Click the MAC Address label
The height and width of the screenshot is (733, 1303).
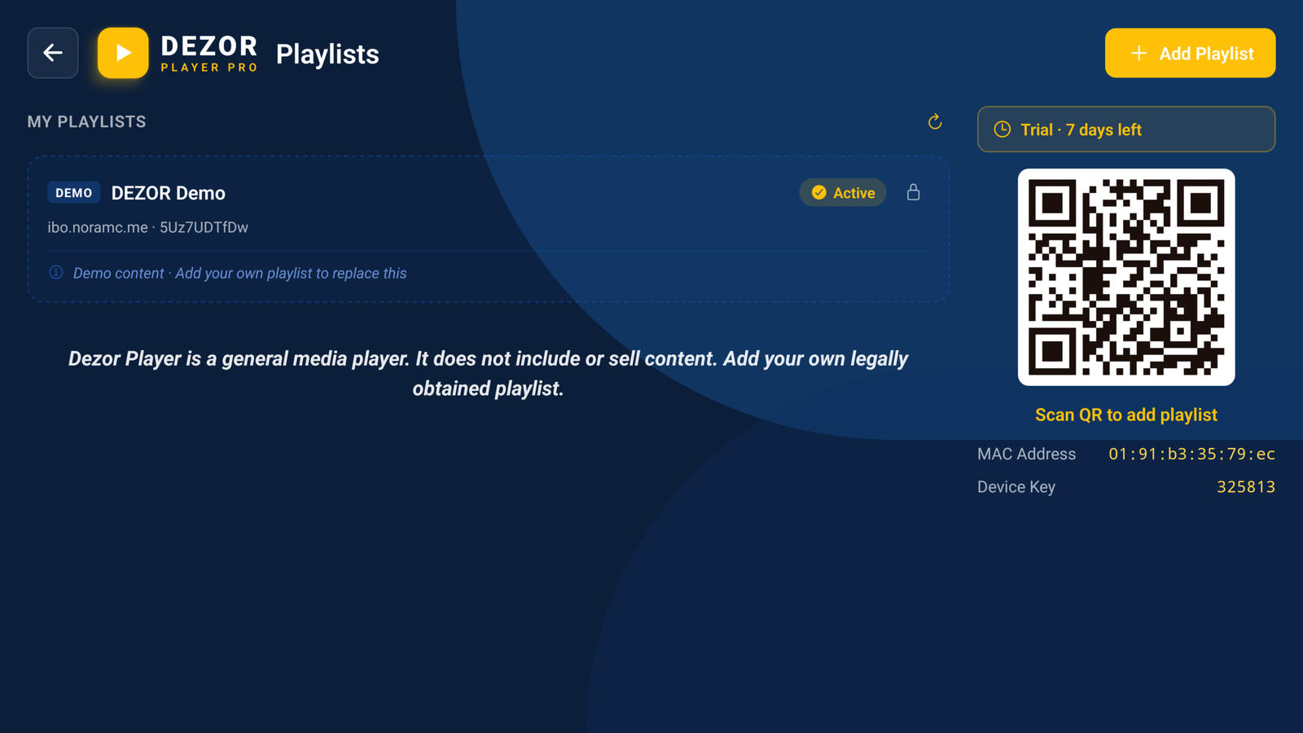1026,454
